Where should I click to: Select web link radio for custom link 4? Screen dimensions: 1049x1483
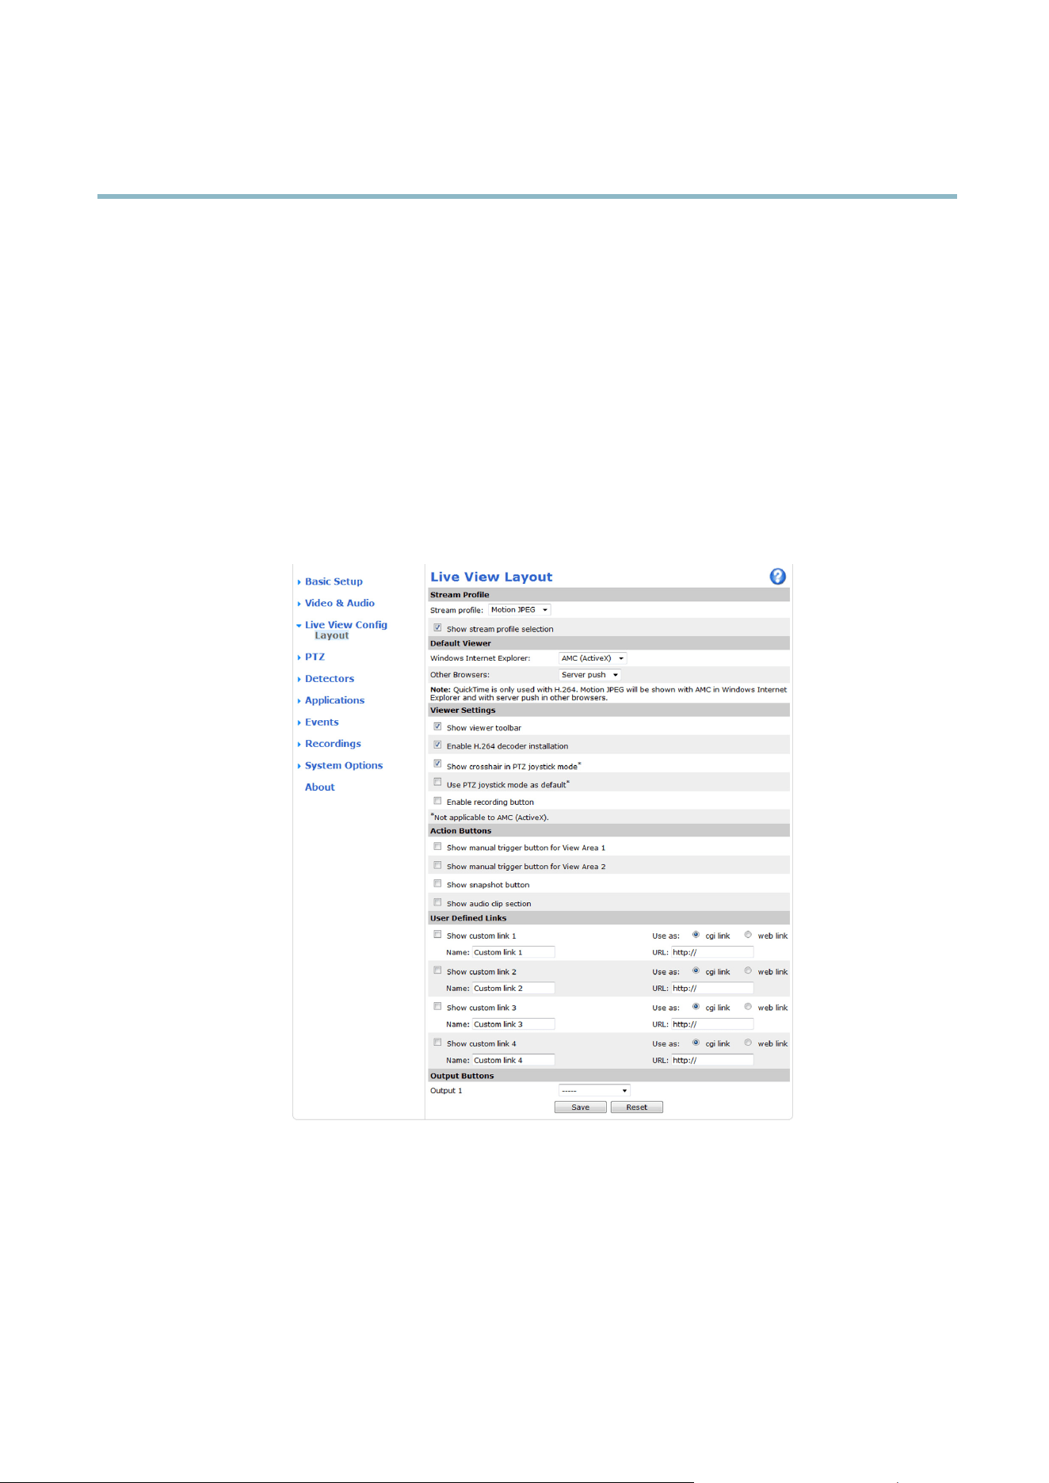pos(748,1043)
